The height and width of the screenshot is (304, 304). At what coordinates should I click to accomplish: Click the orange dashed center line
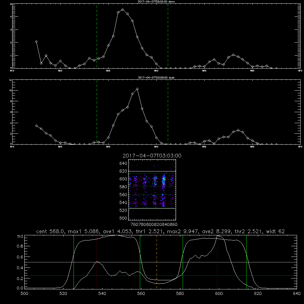point(157,262)
